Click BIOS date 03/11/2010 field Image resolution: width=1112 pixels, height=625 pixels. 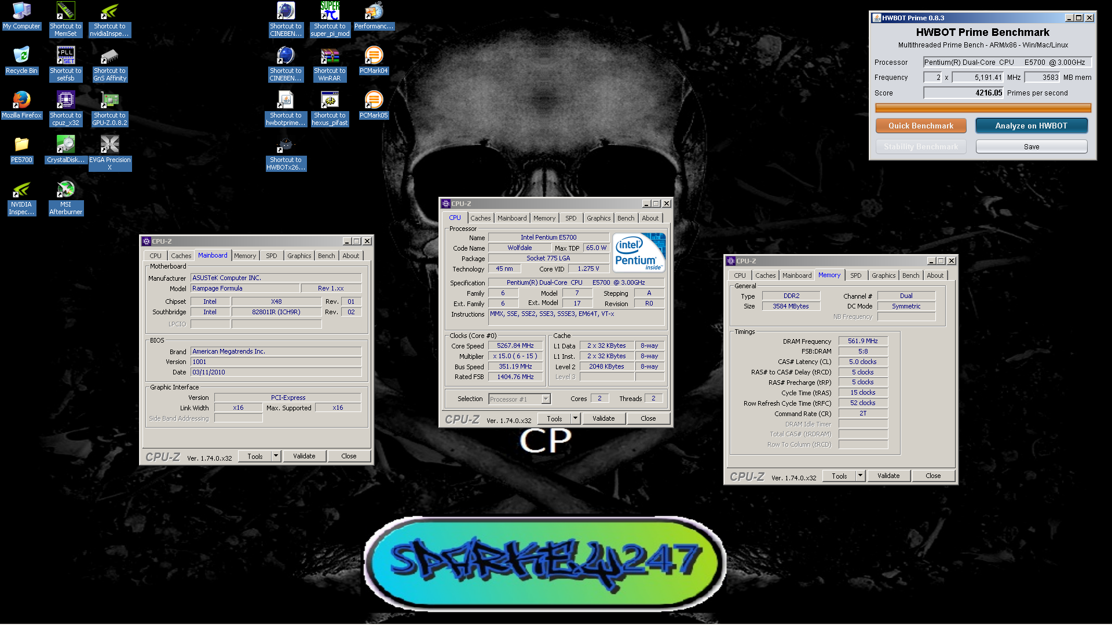(276, 372)
